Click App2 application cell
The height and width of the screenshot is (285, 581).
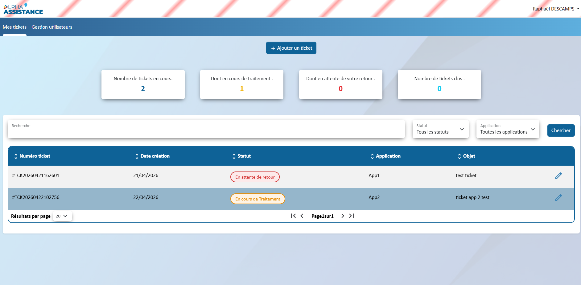pos(374,197)
